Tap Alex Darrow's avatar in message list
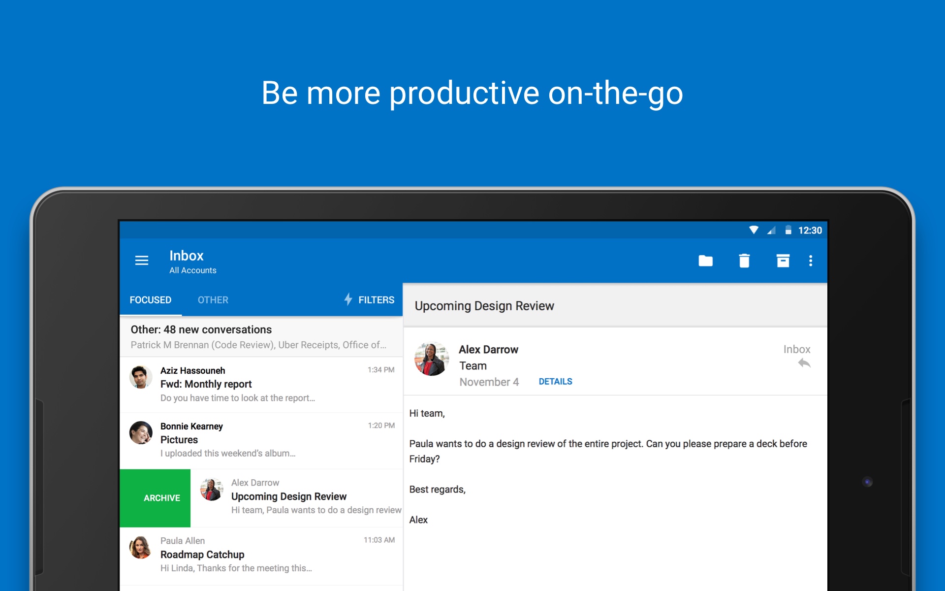Image resolution: width=945 pixels, height=591 pixels. coord(212,489)
